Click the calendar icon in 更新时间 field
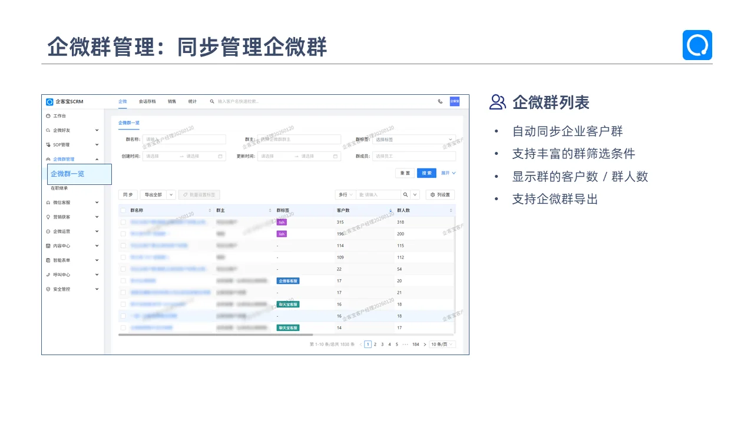The height and width of the screenshot is (424, 754). [335, 156]
